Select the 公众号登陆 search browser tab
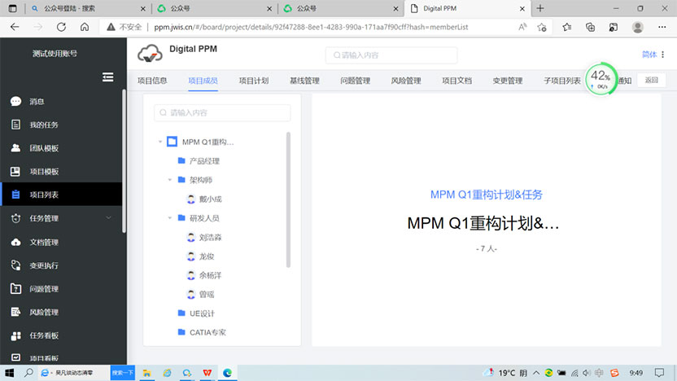The image size is (677, 381). coord(89,9)
